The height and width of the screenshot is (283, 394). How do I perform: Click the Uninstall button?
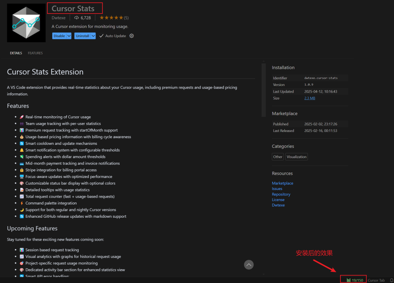(x=82, y=36)
